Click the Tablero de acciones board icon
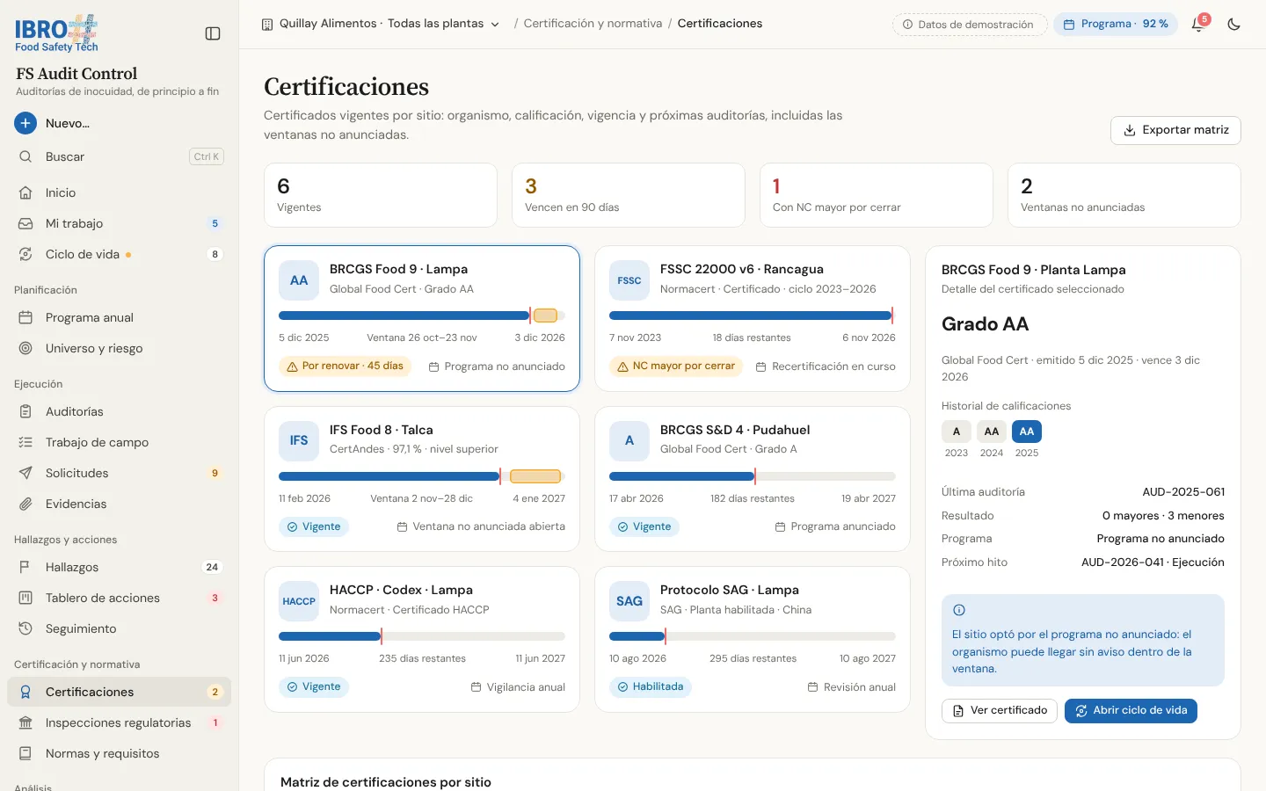Viewport: 1266px width, 791px height. 25,598
